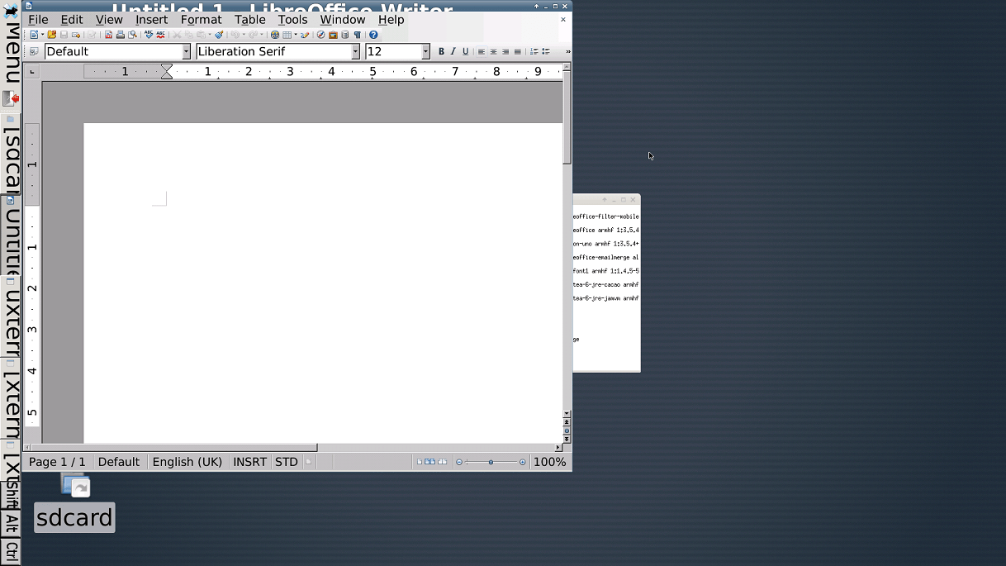Open the Tools menu
The image size is (1006, 566).
click(292, 19)
